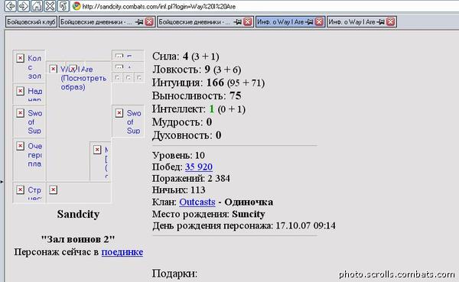Go back with the browser back arrow

[x=11, y=6]
